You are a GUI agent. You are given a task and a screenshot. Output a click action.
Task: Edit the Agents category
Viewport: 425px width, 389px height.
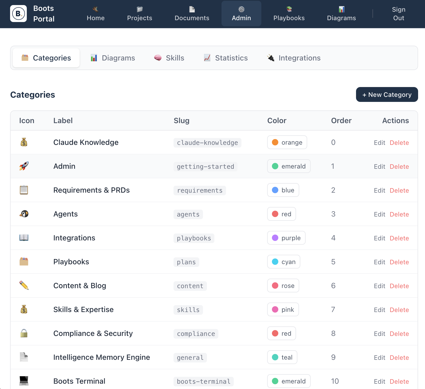(x=379, y=214)
